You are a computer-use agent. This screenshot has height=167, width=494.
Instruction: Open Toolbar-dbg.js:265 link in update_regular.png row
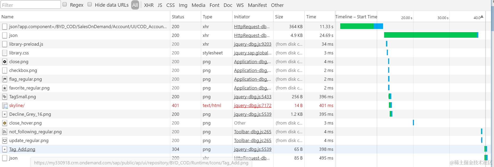coord(253,140)
